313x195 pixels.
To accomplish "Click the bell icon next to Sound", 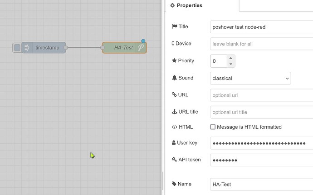I will [x=174, y=78].
